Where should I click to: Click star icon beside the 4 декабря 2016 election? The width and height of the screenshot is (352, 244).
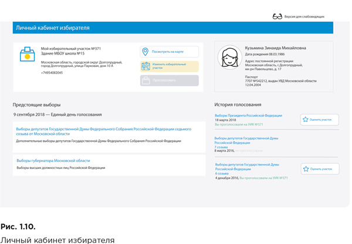point(306,169)
